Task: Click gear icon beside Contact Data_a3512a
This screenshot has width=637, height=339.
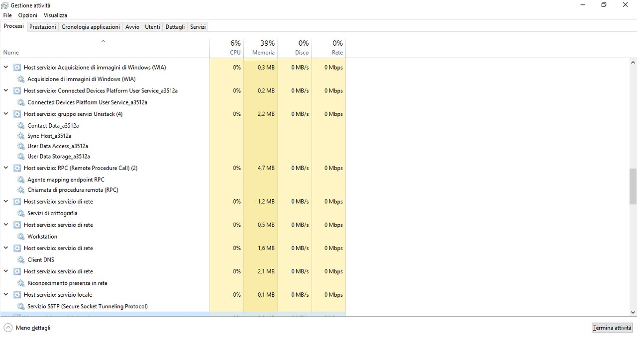Action: click(21, 126)
